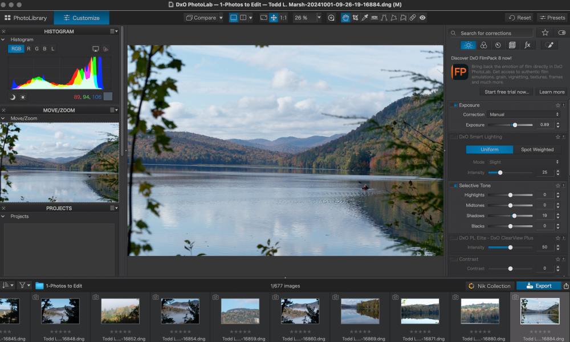The width and height of the screenshot is (570, 342).
Task: Open the Color corrections palette icon
Action: (x=483, y=45)
